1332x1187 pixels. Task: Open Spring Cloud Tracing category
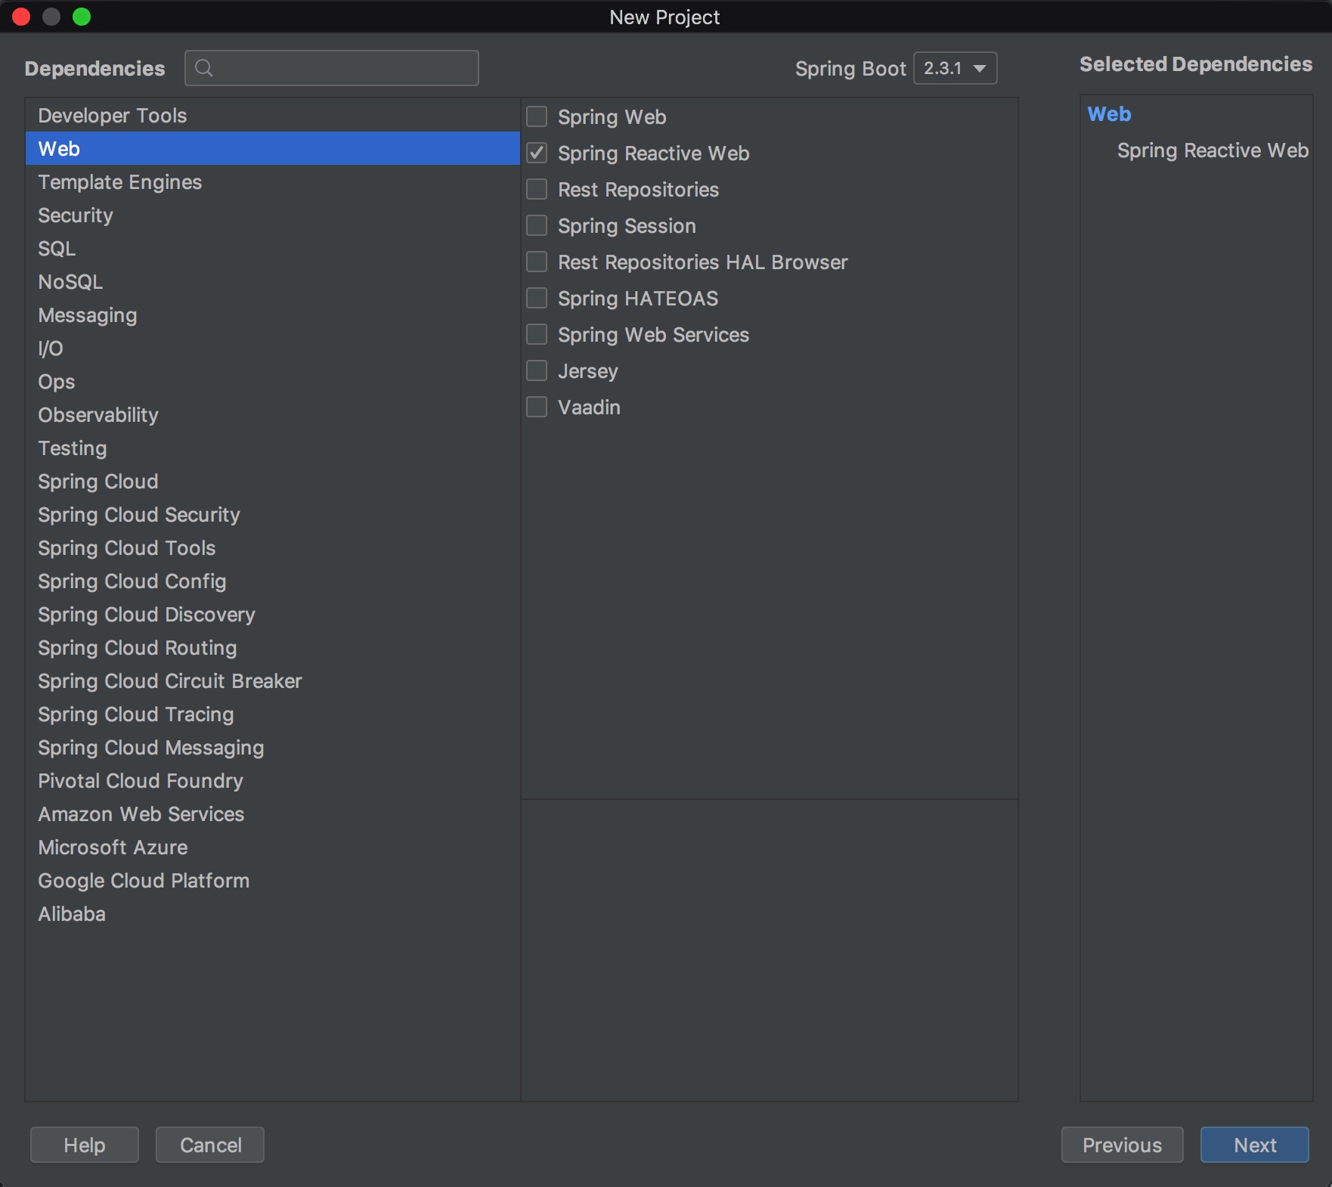pyautogui.click(x=273, y=714)
